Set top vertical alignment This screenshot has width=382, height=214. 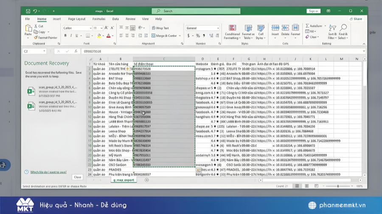(x=121, y=28)
